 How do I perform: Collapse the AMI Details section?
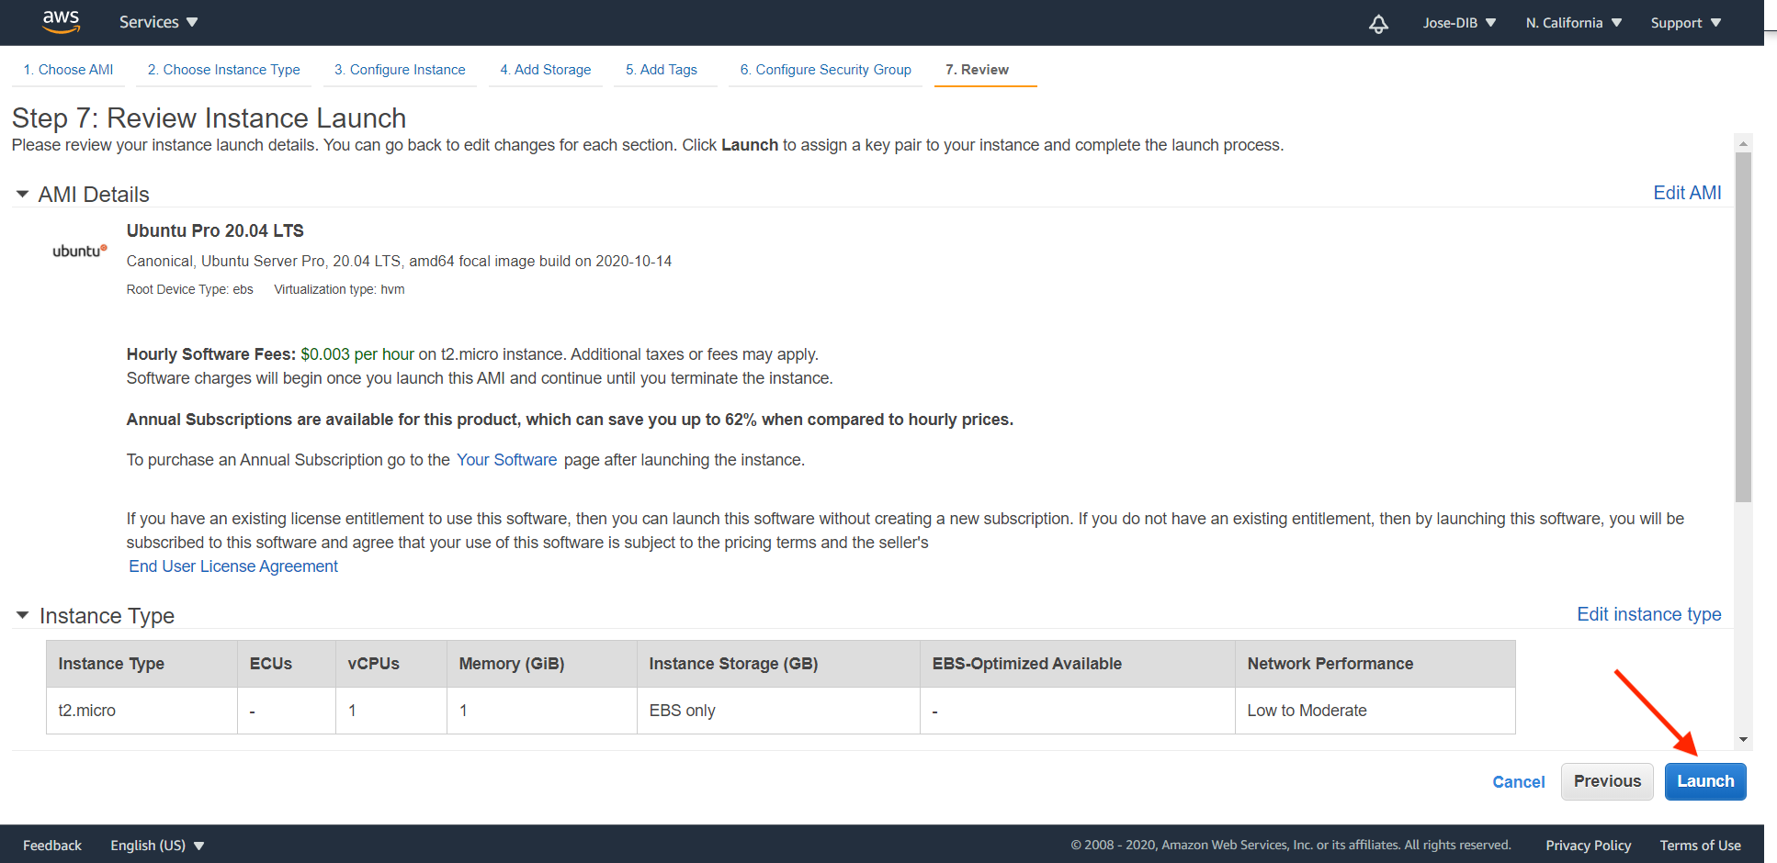click(x=22, y=195)
